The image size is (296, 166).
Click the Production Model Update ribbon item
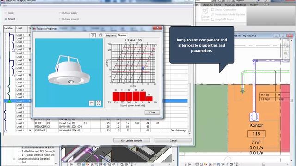228,14
